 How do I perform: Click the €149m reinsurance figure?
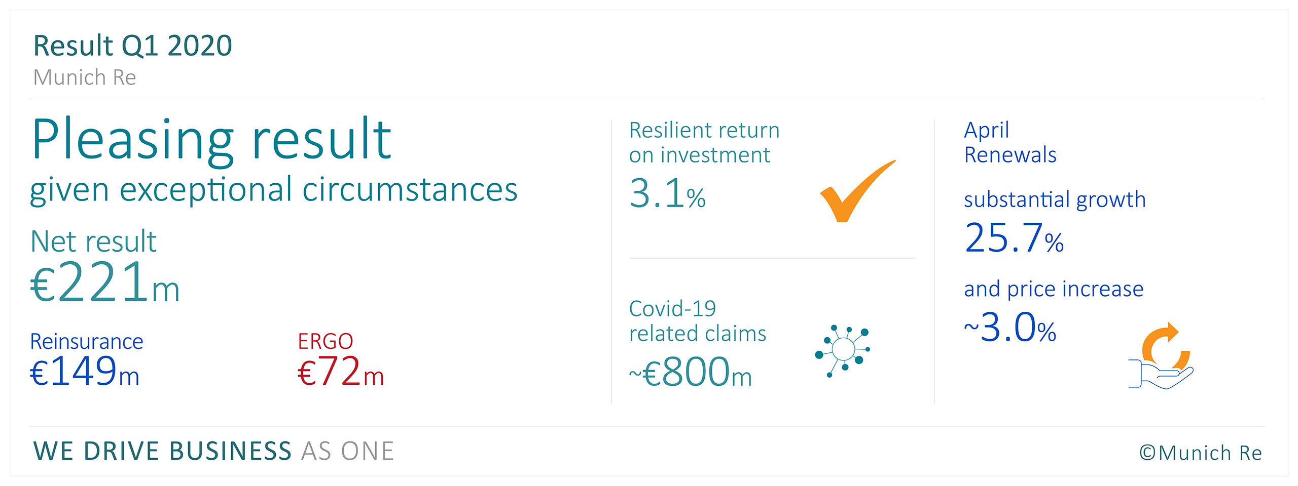85,372
